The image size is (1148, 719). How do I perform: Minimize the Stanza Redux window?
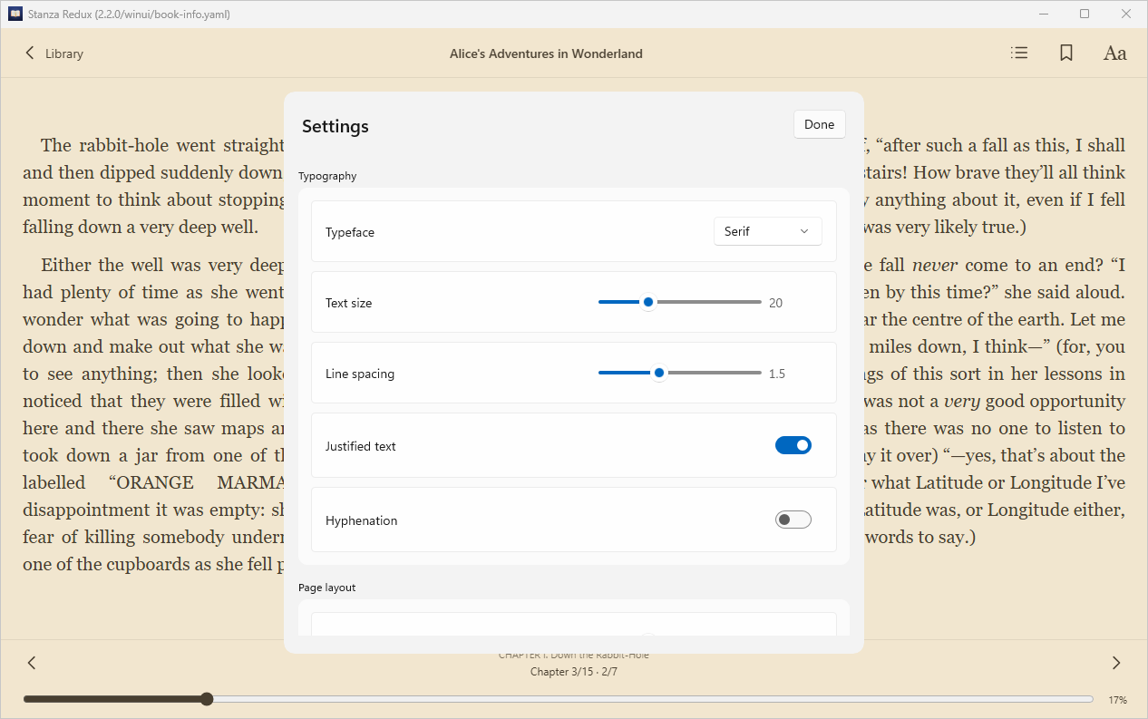(x=1043, y=14)
